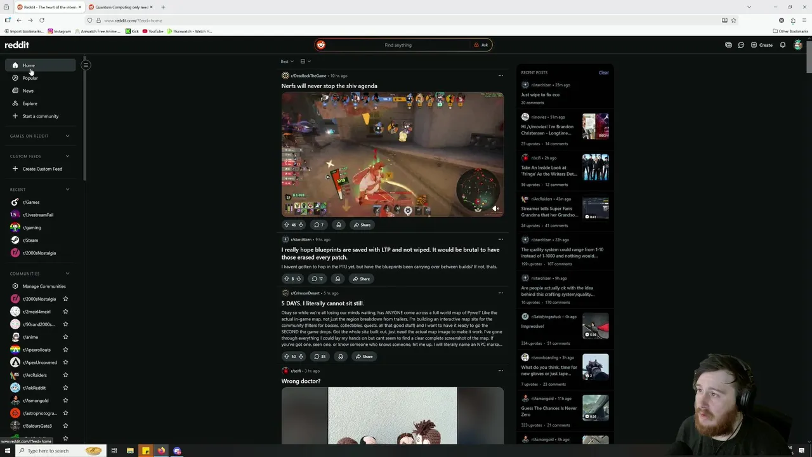Collapse the sidebar with the hamburger button

pos(86,65)
